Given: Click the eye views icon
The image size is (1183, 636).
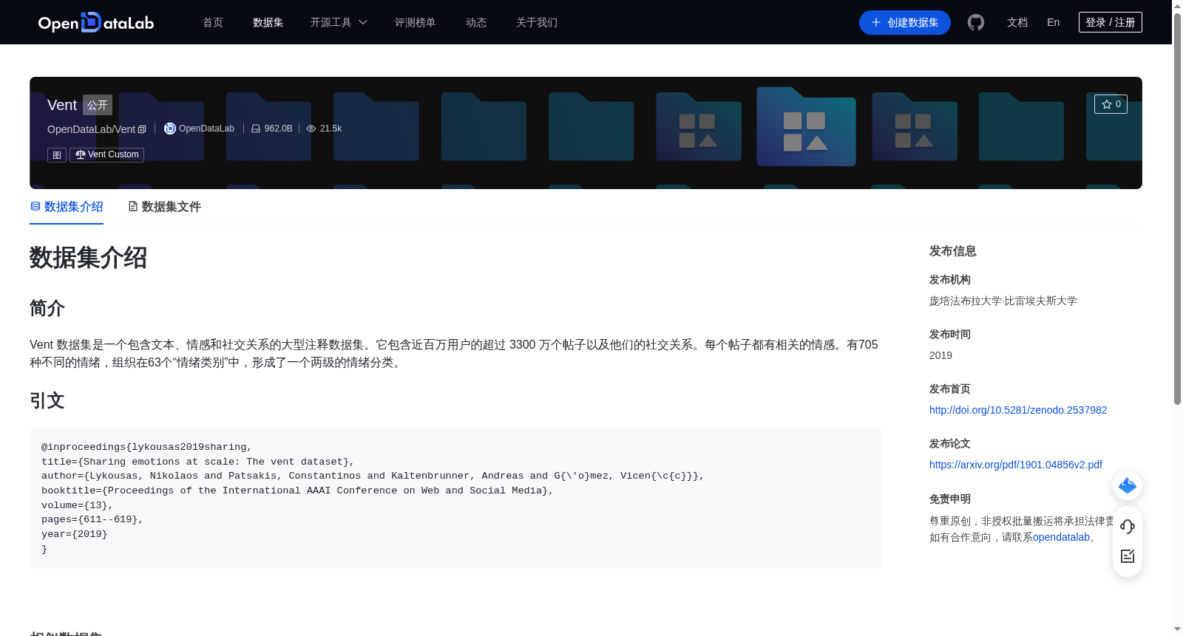Looking at the screenshot, I should (311, 129).
